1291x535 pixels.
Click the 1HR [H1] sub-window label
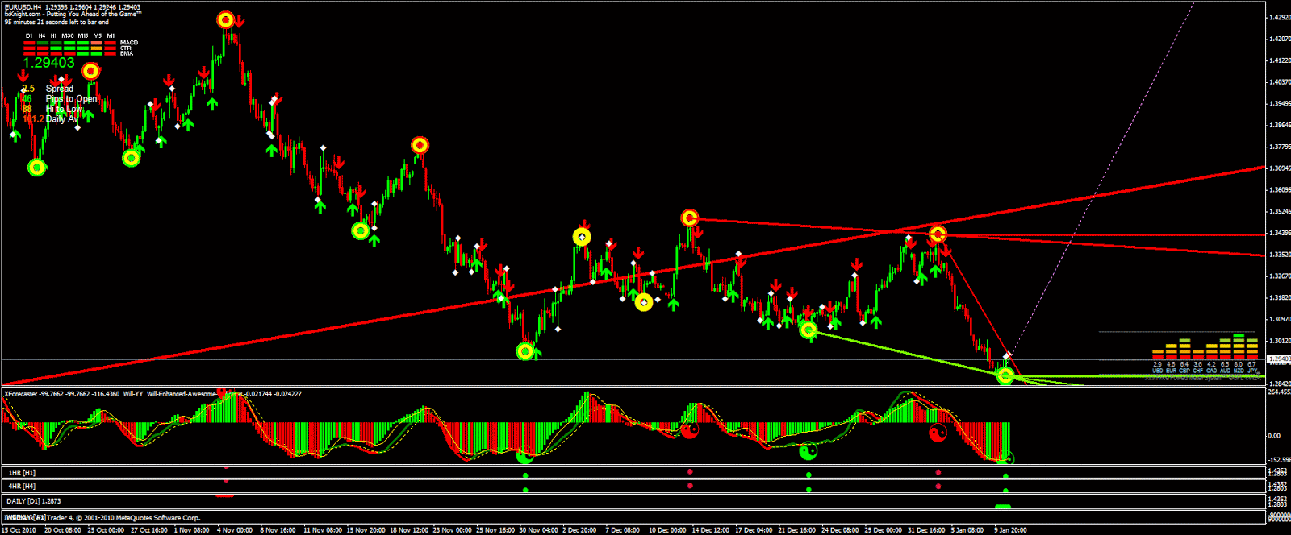tap(22, 472)
